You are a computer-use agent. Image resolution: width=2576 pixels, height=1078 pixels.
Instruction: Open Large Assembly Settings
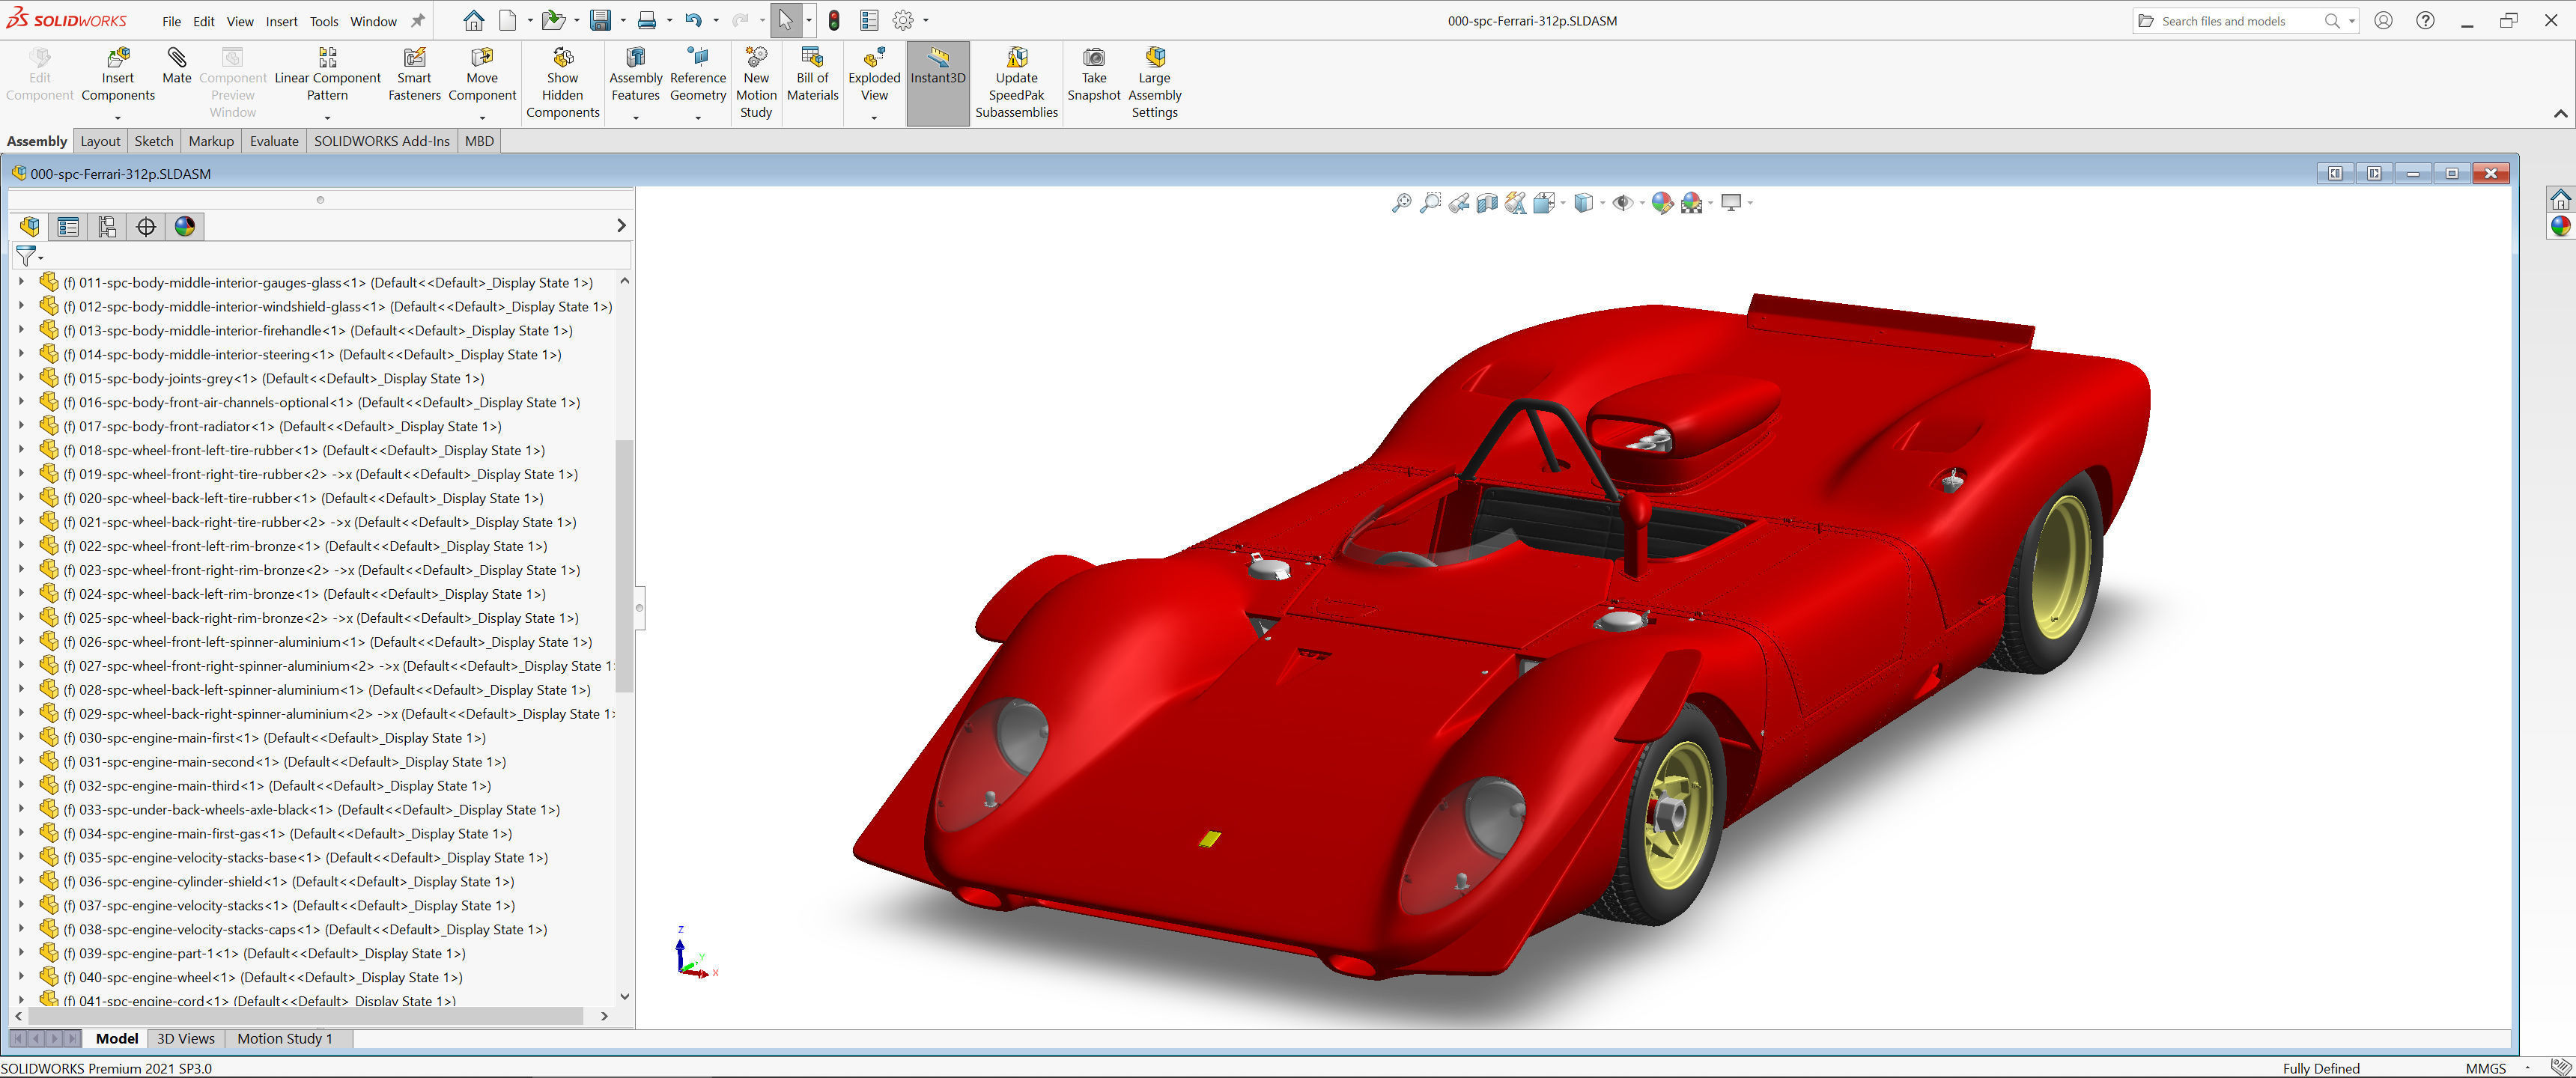coord(1154,83)
